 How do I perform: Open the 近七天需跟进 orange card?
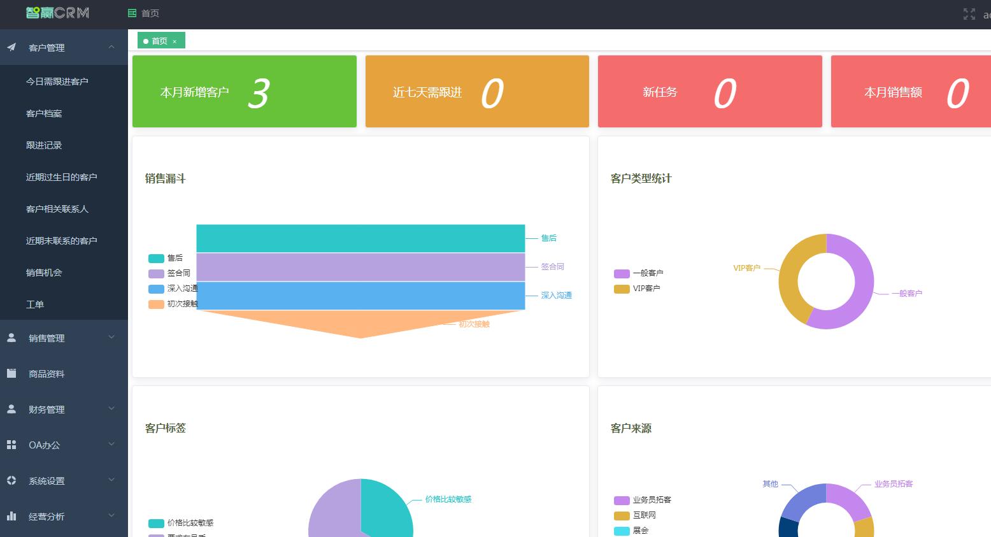point(477,91)
